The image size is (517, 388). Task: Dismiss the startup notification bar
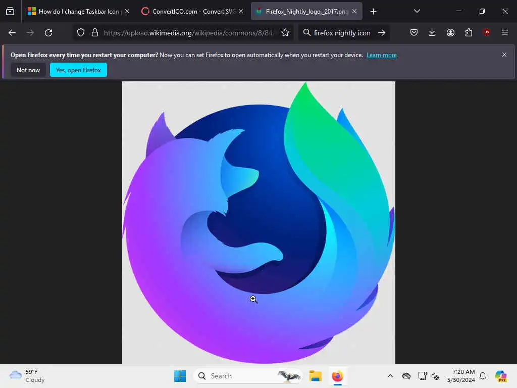point(504,55)
